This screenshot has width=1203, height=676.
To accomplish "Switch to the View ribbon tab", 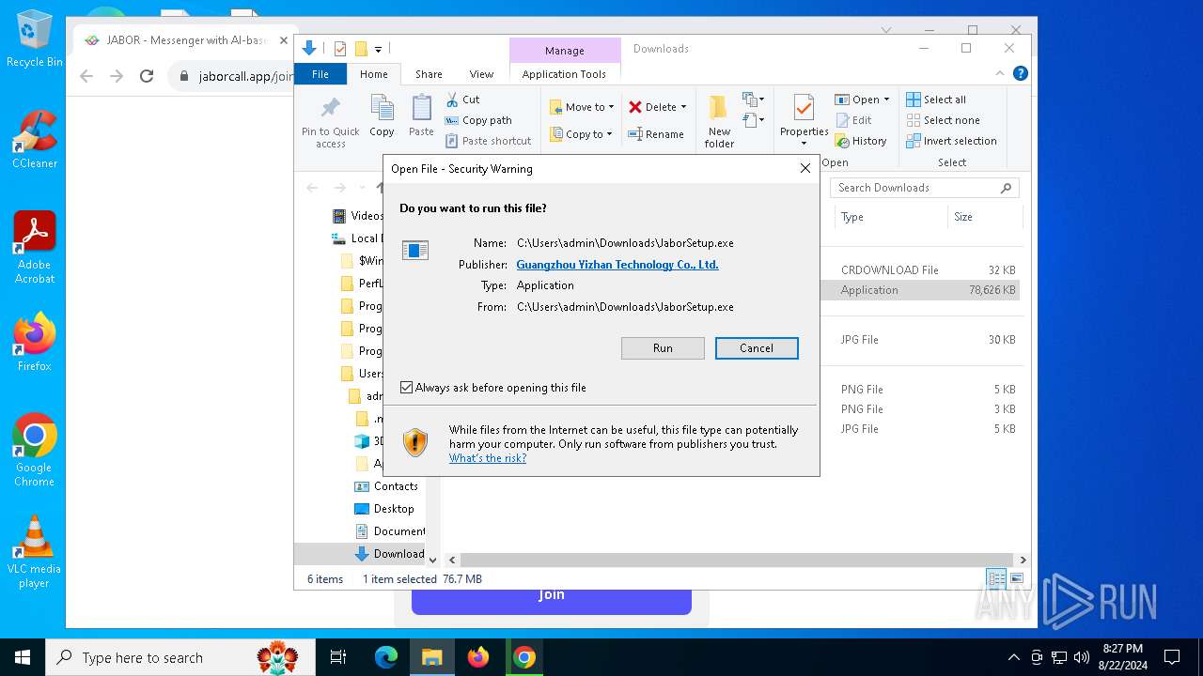I will pos(481,74).
